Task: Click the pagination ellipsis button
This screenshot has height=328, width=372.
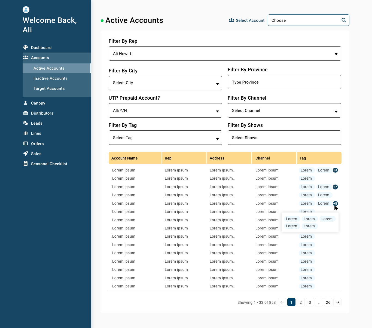Action: click(x=319, y=302)
